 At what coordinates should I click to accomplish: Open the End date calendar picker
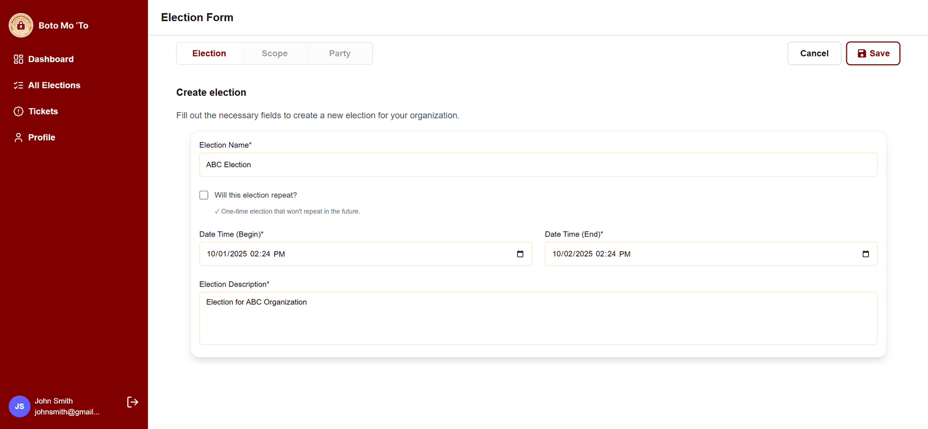(865, 254)
